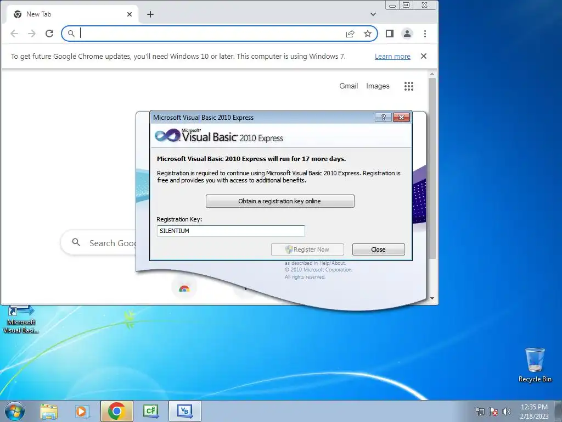Dismiss the Chrome update notice
562x422 pixels.
pyautogui.click(x=424, y=56)
